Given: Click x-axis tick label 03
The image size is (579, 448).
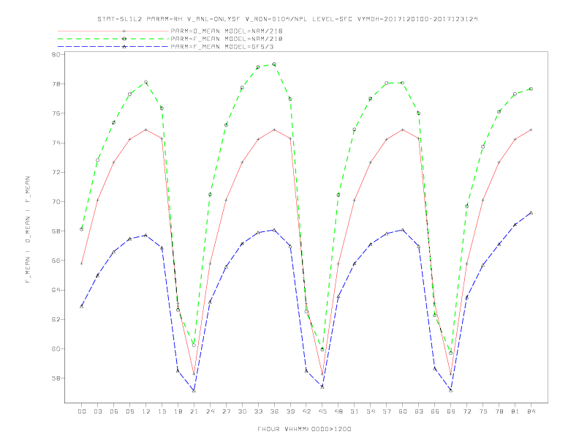Looking at the screenshot, I should [97, 411].
